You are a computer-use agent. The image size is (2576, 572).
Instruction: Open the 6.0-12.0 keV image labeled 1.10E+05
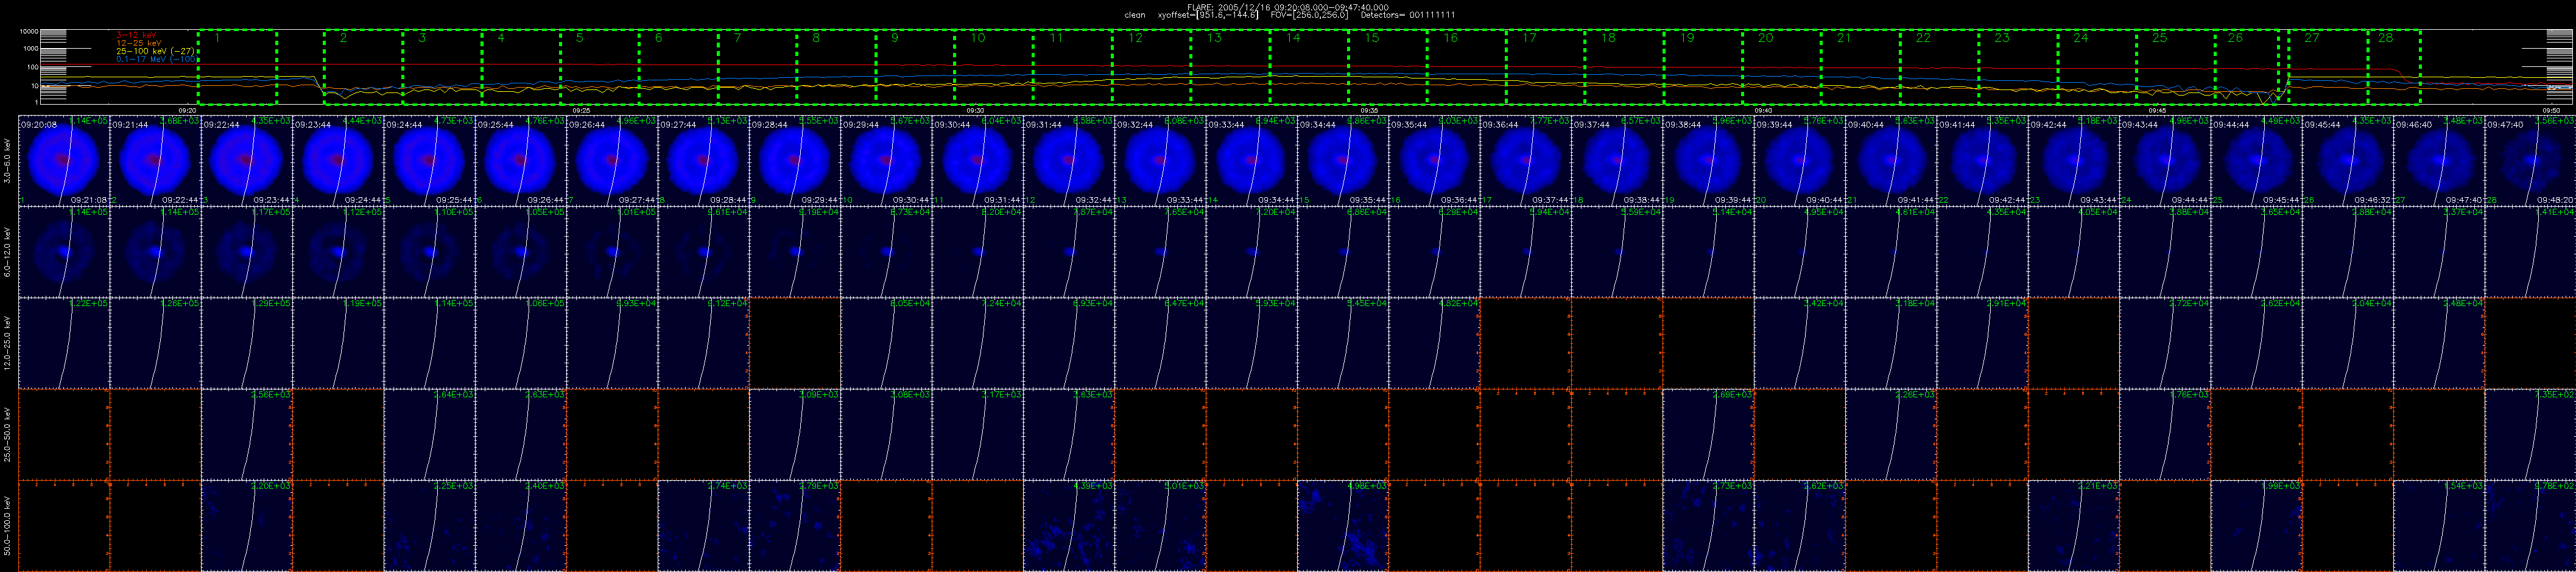click(429, 252)
